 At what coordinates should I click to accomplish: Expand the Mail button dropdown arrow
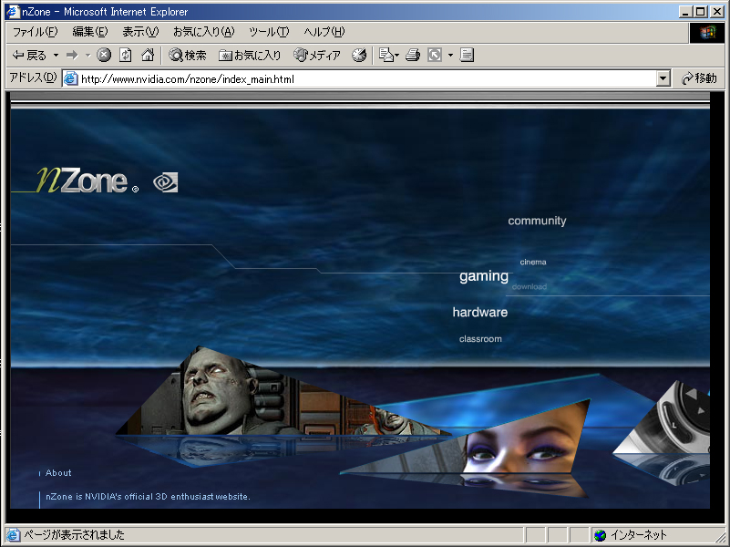click(397, 56)
